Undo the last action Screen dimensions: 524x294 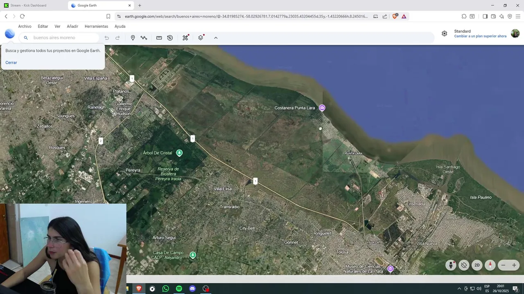(107, 38)
